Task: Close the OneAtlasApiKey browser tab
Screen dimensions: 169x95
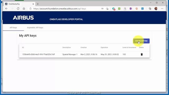Action: 33,4
